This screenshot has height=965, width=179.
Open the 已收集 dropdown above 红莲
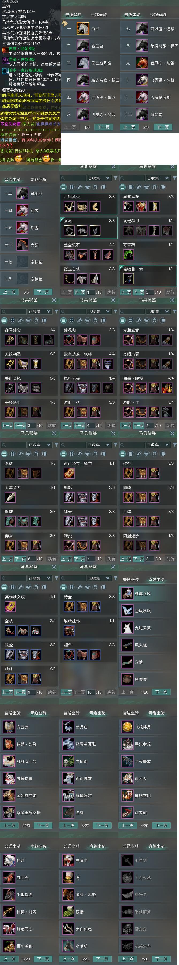click(x=158, y=445)
